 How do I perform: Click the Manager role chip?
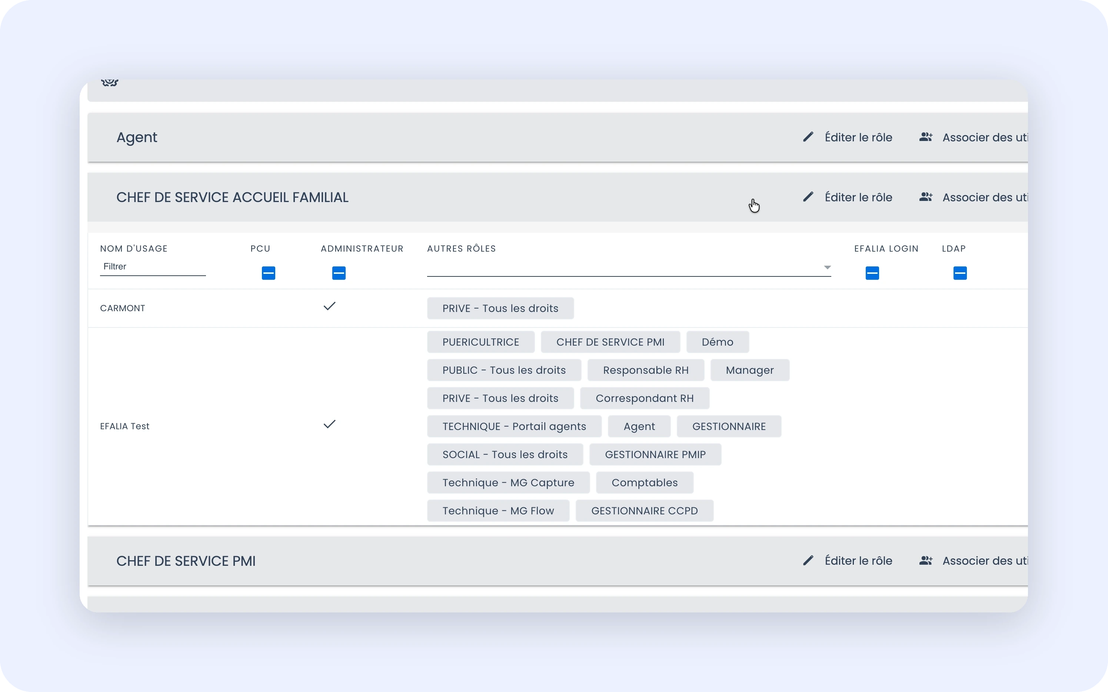coord(750,370)
